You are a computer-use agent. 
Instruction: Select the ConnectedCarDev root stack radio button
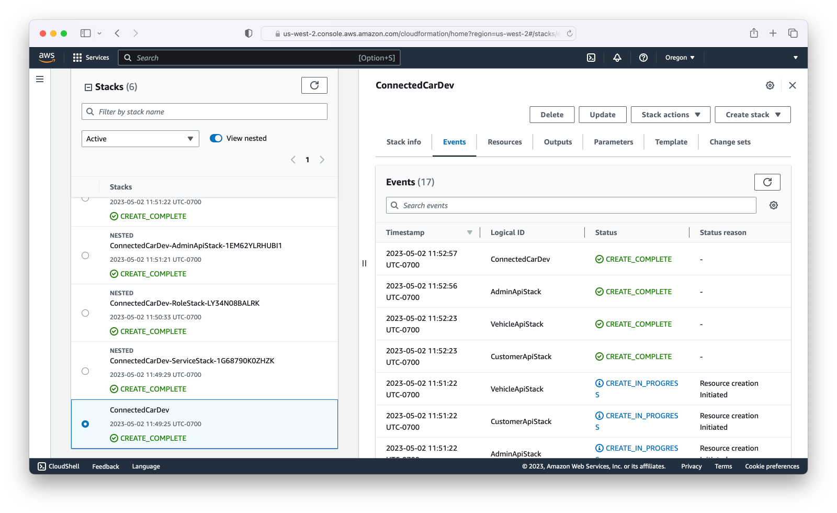pos(85,424)
